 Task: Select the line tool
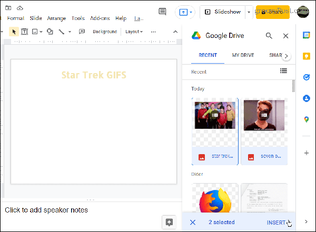coord(62,32)
